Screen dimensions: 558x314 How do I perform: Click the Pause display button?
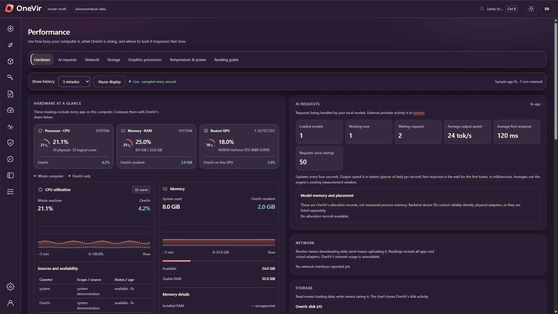pos(110,82)
